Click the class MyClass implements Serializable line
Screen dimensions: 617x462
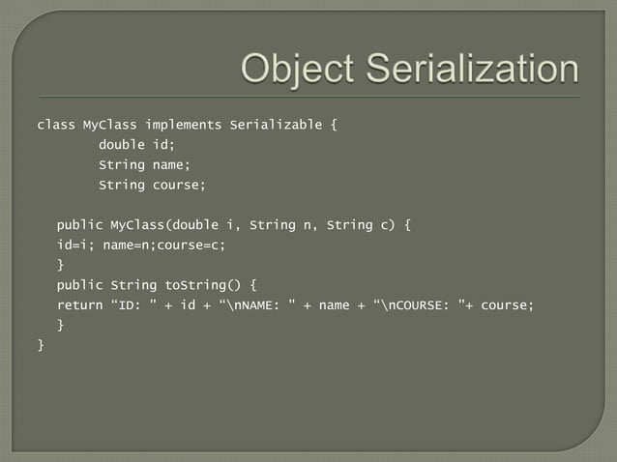pos(188,125)
